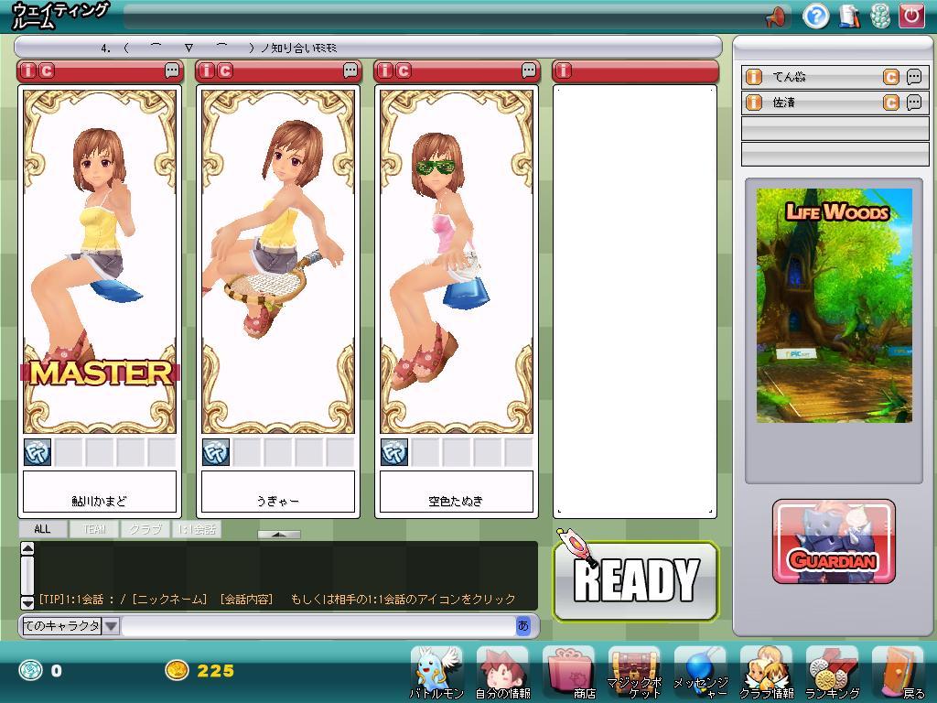Toggle the GUARDIAN game mode button
This screenshot has width=937, height=703.
point(834,542)
